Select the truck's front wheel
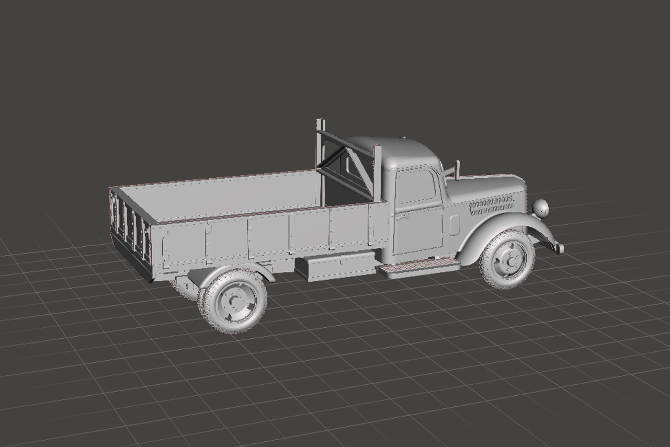 coord(507,259)
